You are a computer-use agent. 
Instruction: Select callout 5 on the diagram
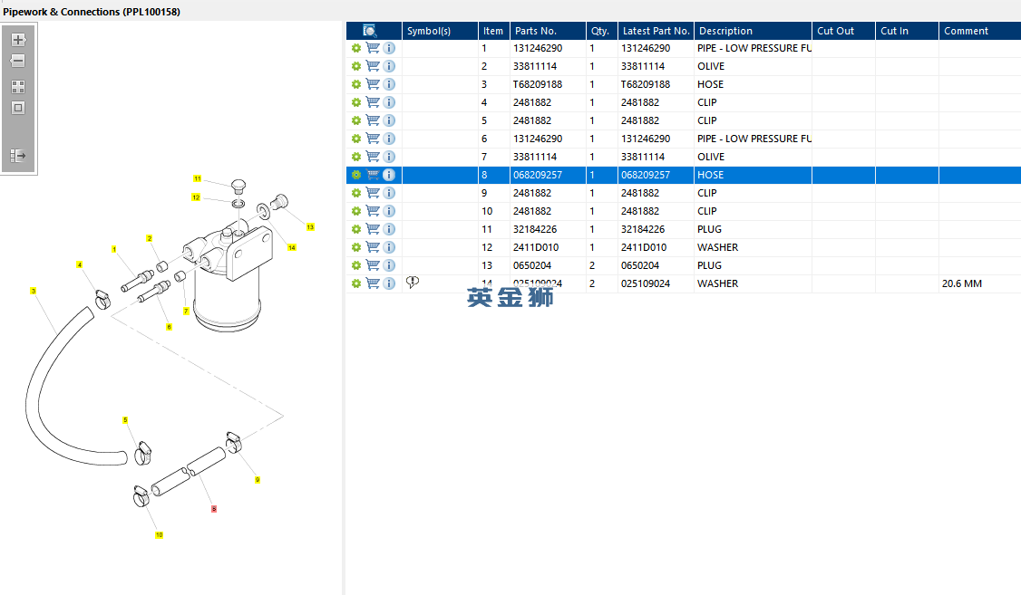125,420
